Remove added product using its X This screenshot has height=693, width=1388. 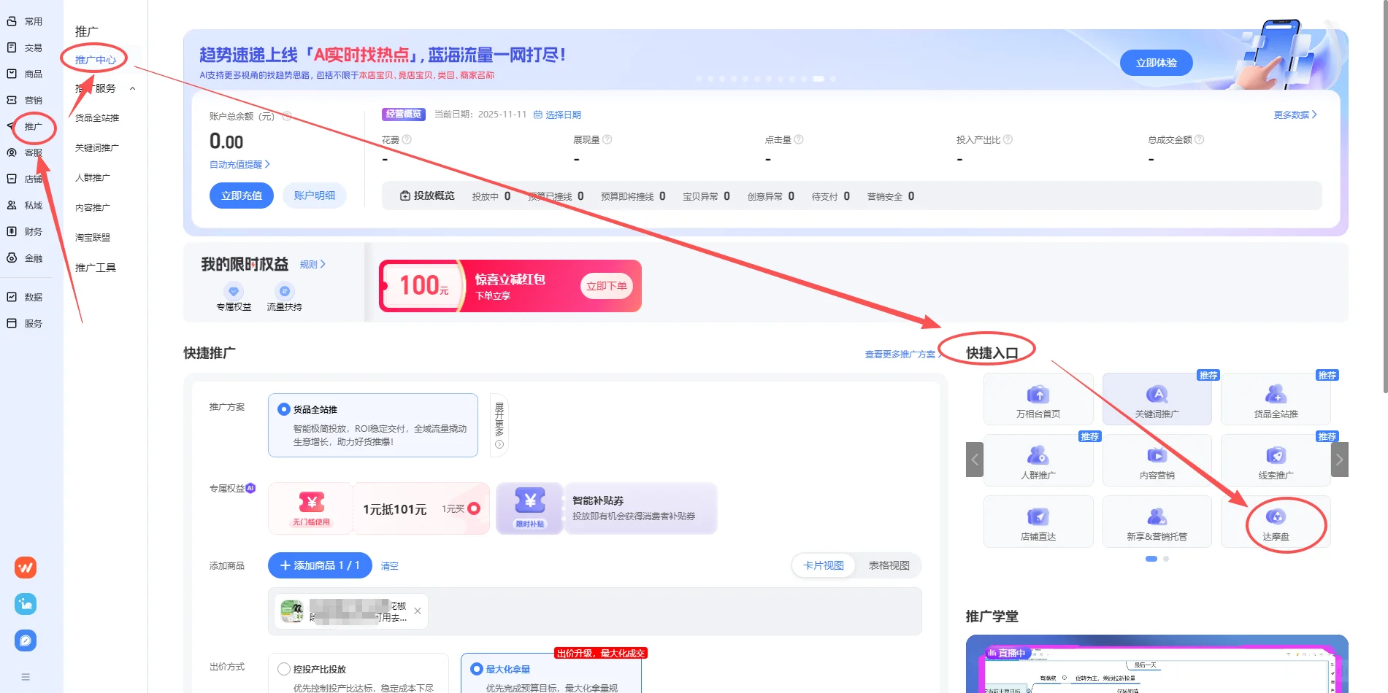pos(418,611)
